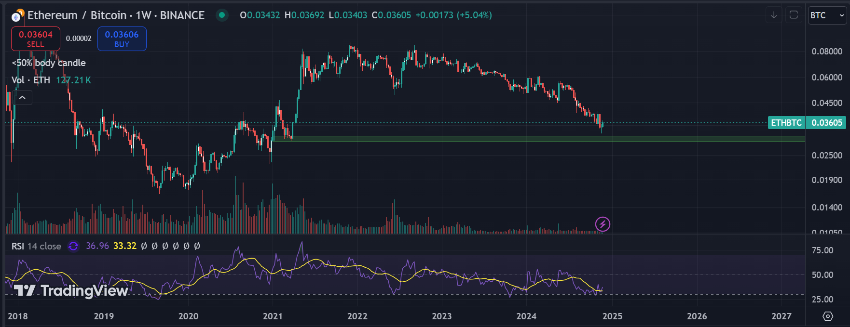Viewport: 850px width, 327px height.
Task: Click the purple refresh icon beside RSI
Action: (73, 246)
